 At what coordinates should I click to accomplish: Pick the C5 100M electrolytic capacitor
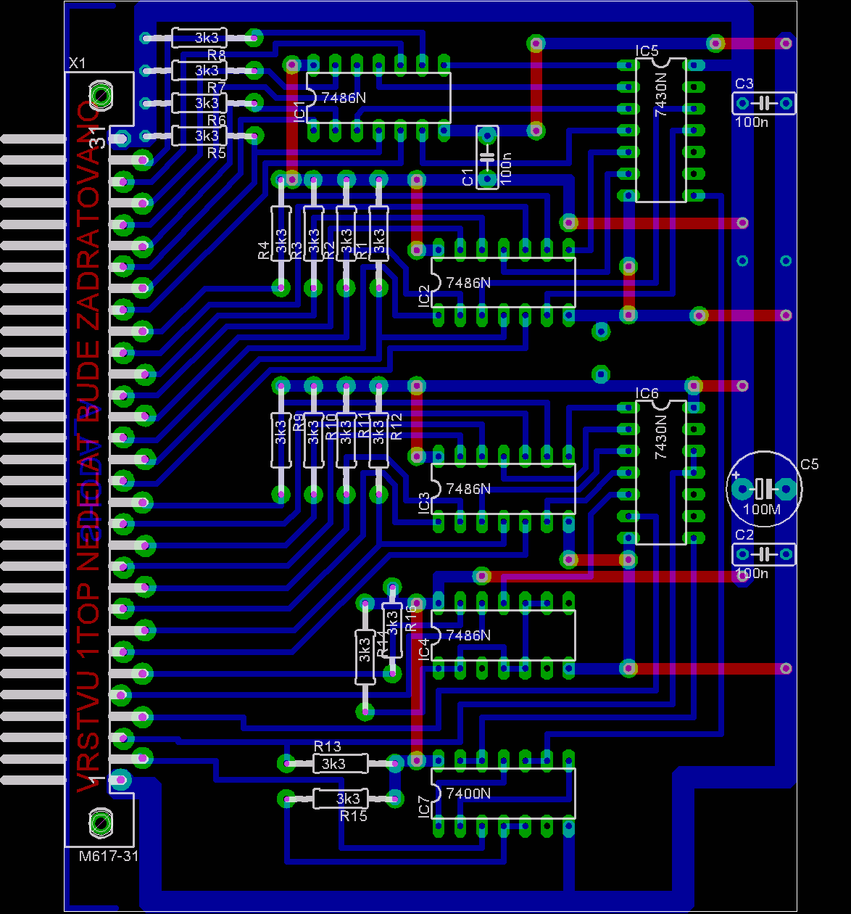click(763, 488)
